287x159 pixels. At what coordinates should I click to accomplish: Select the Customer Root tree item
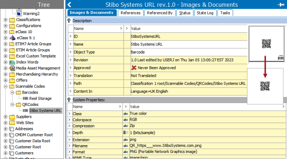tap(28, 147)
